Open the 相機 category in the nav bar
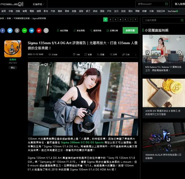This screenshot has width=185, height=179. coord(18,11)
